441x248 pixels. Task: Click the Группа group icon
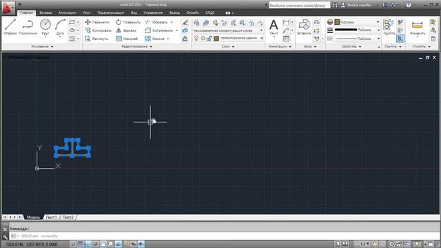pos(389,27)
